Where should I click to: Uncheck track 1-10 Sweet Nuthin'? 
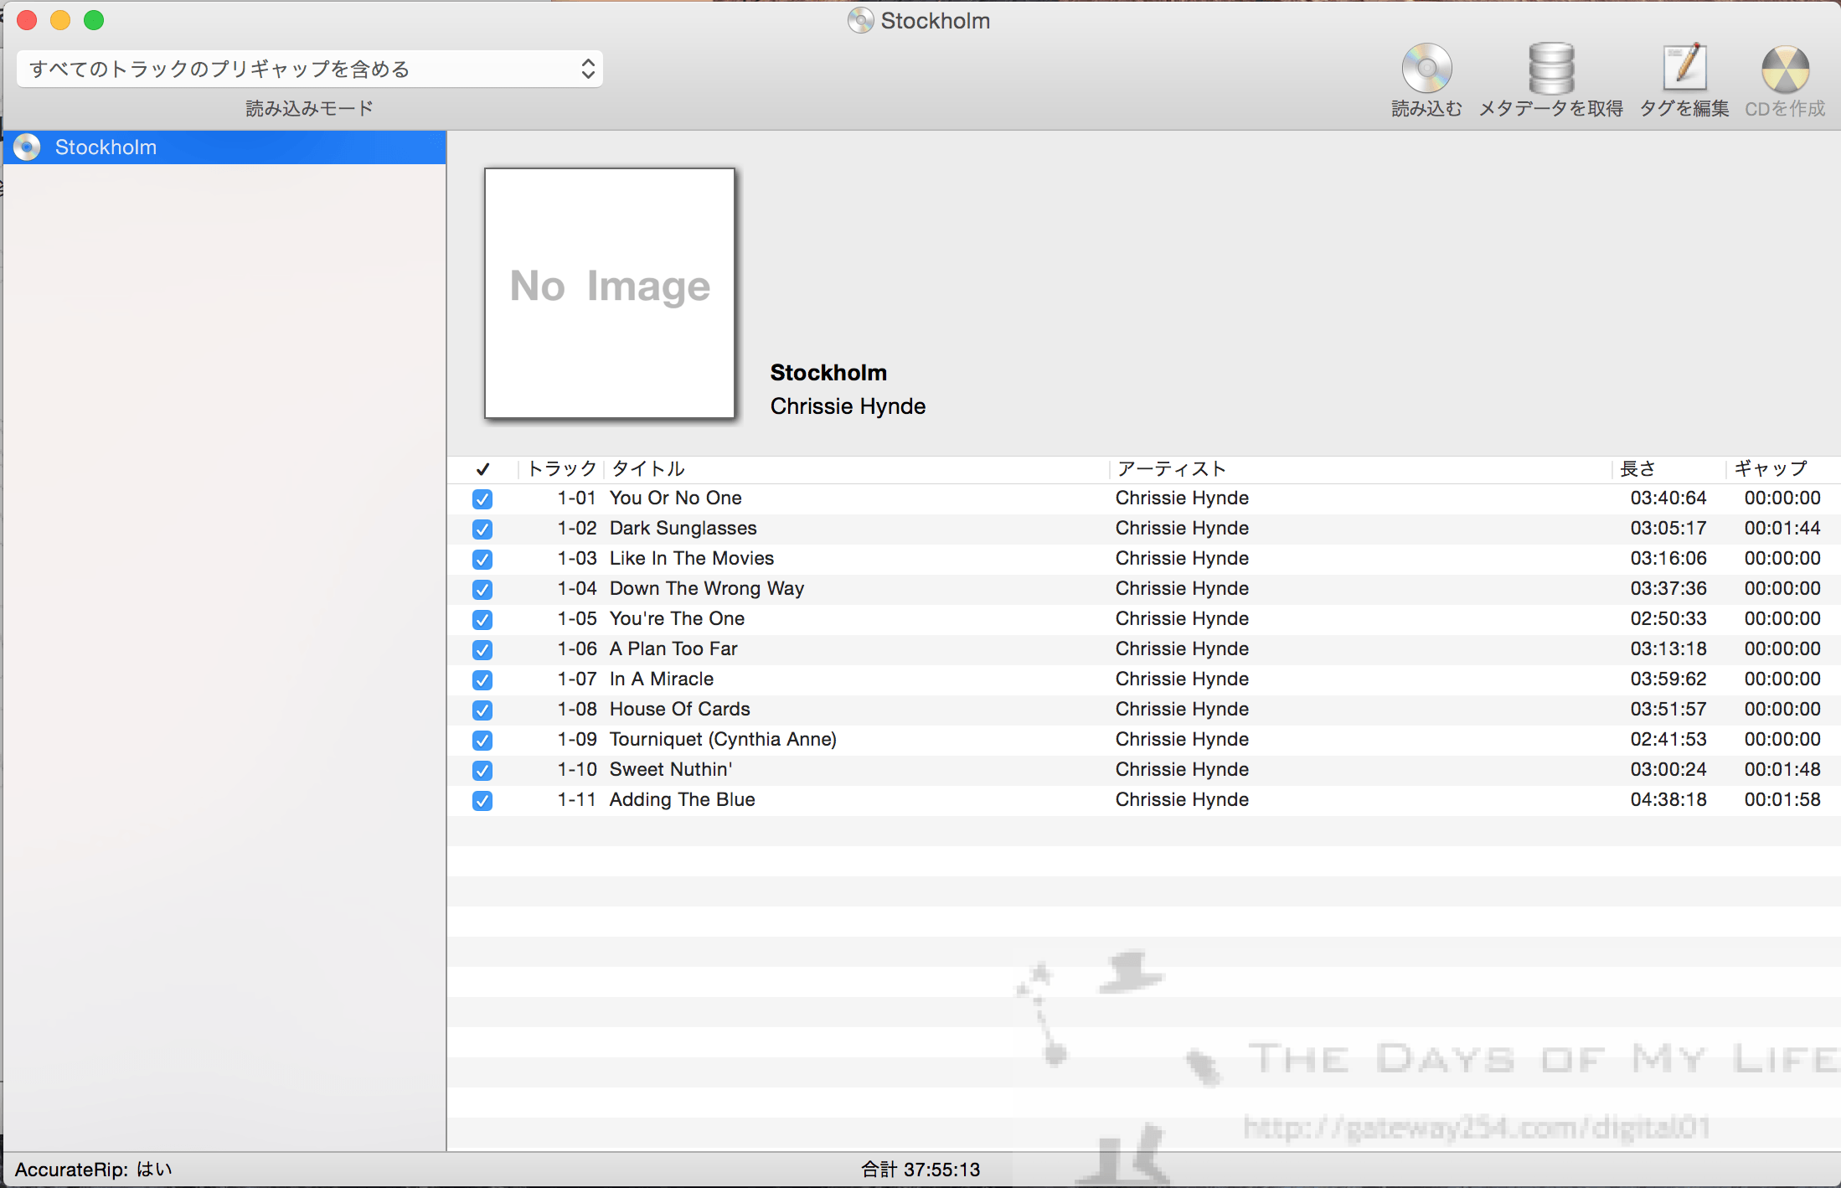482,771
